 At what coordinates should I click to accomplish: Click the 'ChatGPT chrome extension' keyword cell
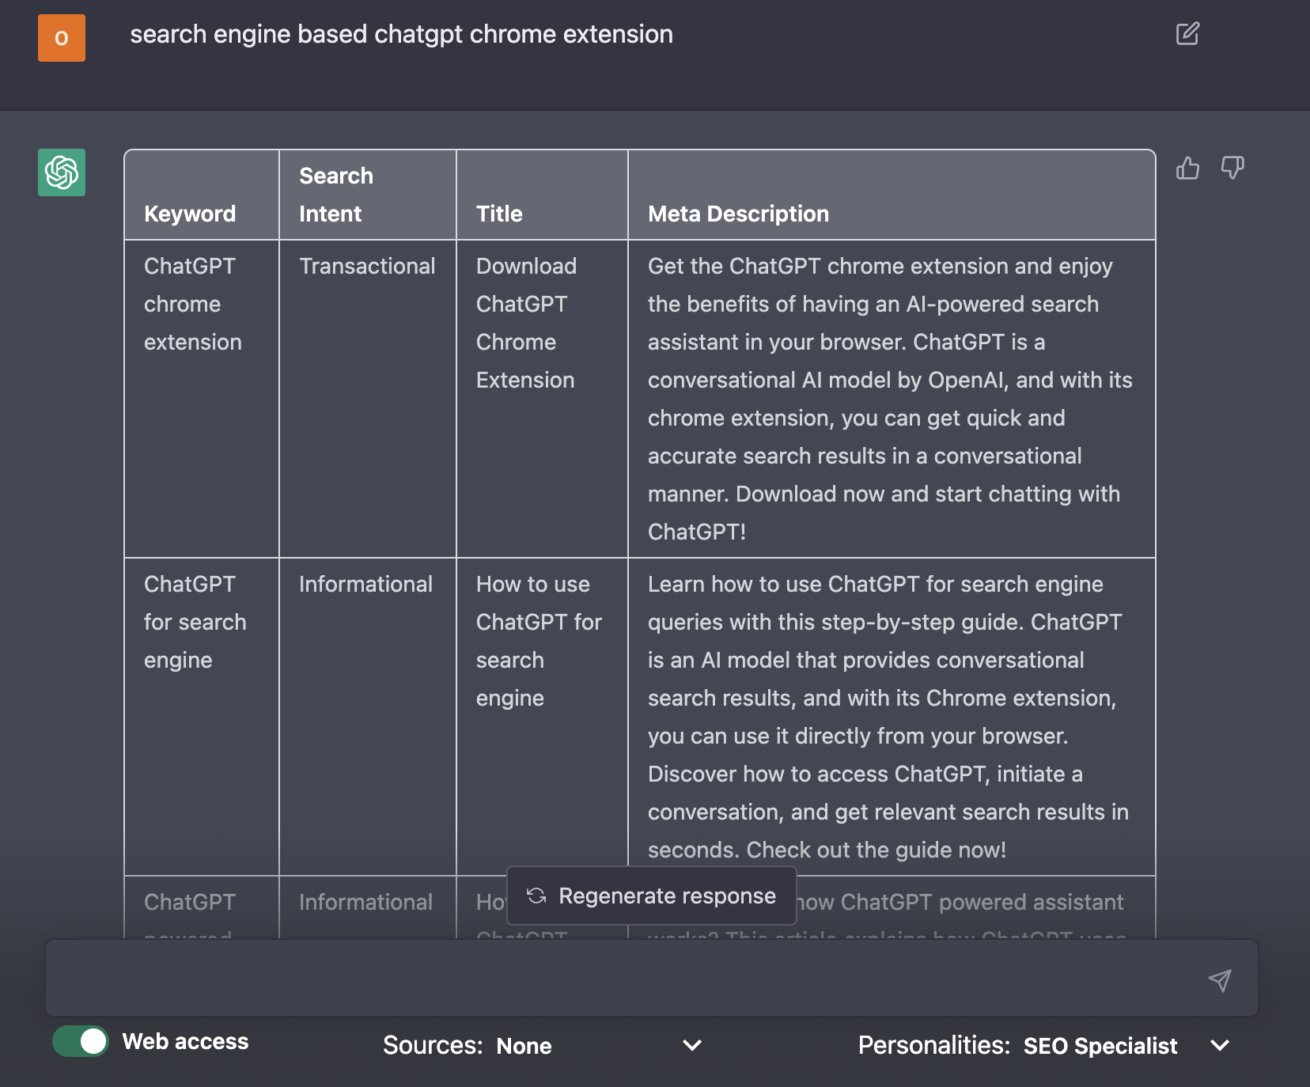[x=202, y=399]
